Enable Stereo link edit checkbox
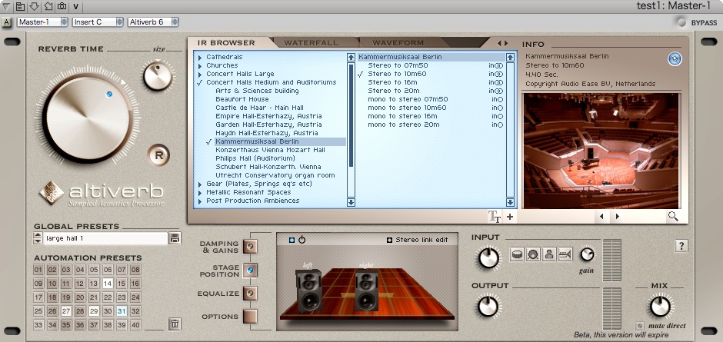The width and height of the screenshot is (723, 342). pyautogui.click(x=390, y=240)
